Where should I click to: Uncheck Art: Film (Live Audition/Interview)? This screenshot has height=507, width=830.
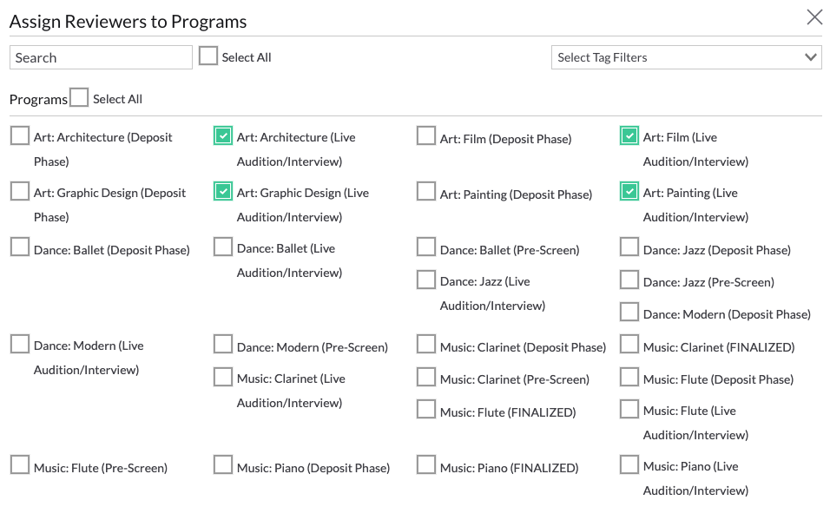[x=629, y=135]
